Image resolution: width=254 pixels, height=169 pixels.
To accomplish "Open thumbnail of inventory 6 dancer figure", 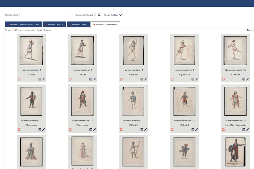I will (x=31, y=51).
